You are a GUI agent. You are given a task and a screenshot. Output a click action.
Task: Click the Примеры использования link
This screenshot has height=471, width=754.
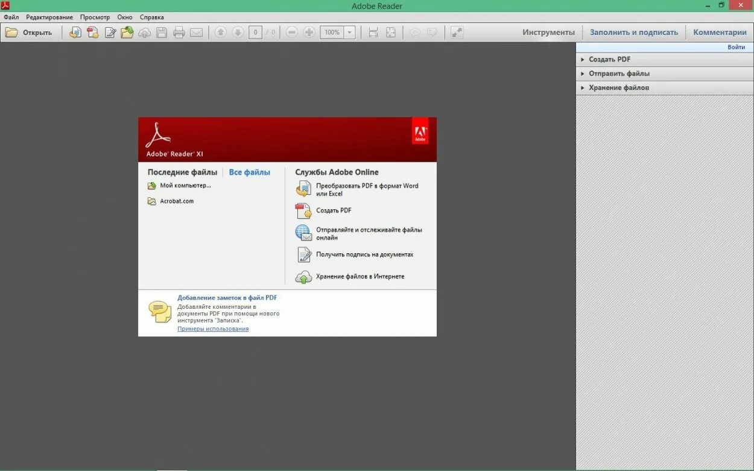pos(213,329)
